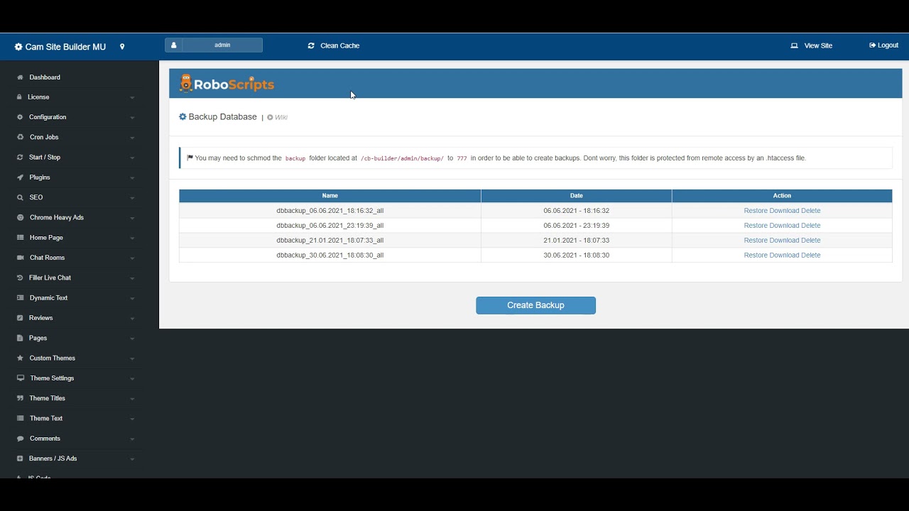Click the Plugins rocket icon
This screenshot has width=909, height=511.
pyautogui.click(x=20, y=177)
